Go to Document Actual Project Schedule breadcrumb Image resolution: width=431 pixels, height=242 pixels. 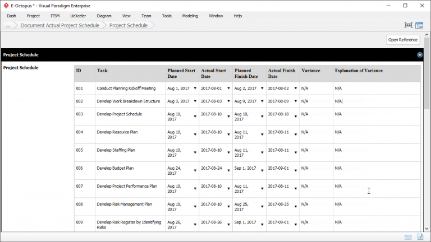click(x=59, y=25)
